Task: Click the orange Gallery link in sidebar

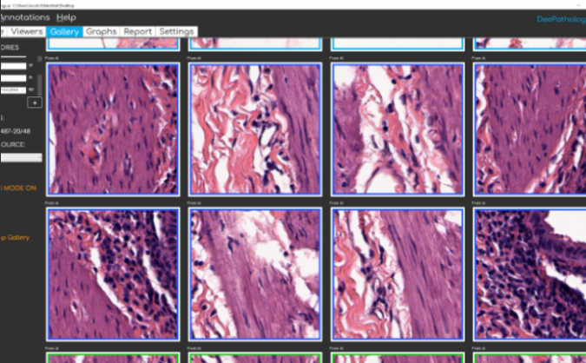Action: pos(15,237)
